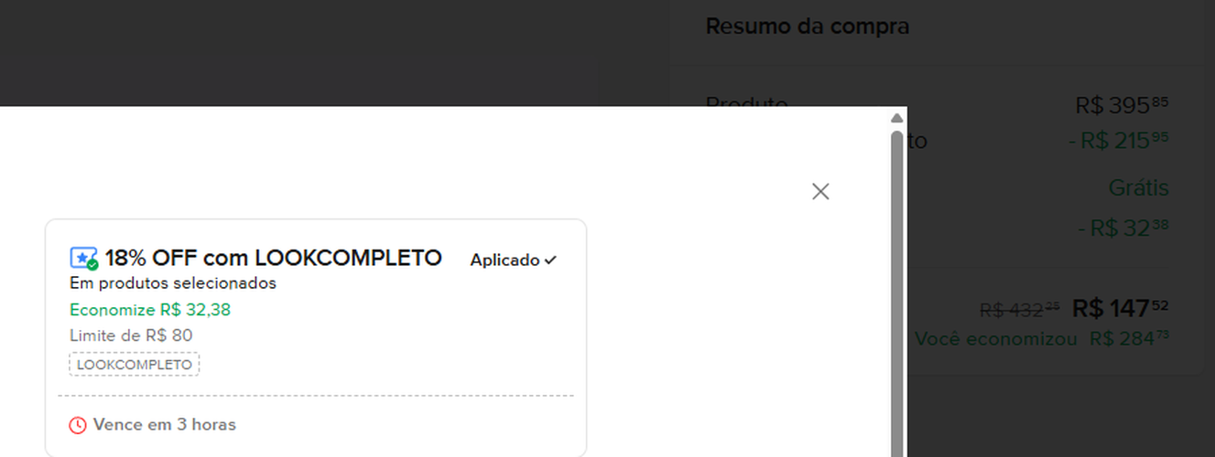
Task: Click Você economizou R$ 284,73 text
Action: (x=1042, y=339)
